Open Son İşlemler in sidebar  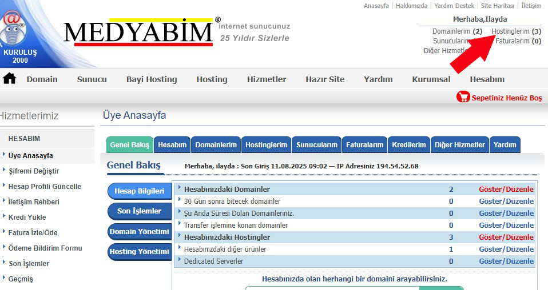coord(29,264)
